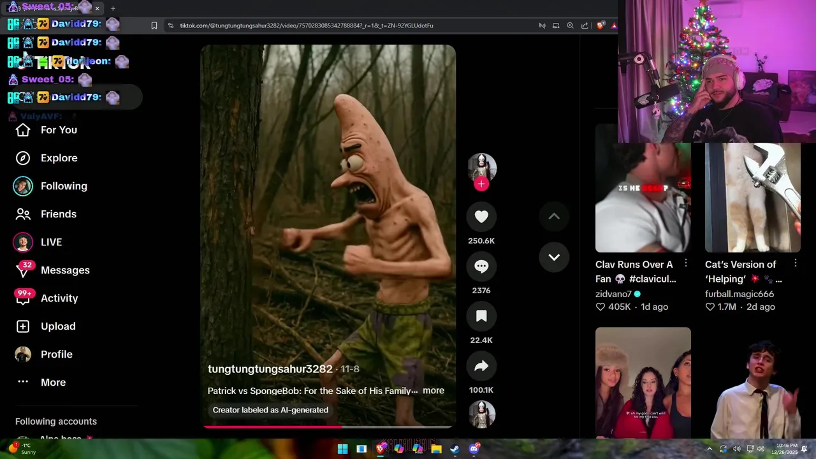Open Brave Rewards triangle icon
816x459 pixels.
click(614, 25)
